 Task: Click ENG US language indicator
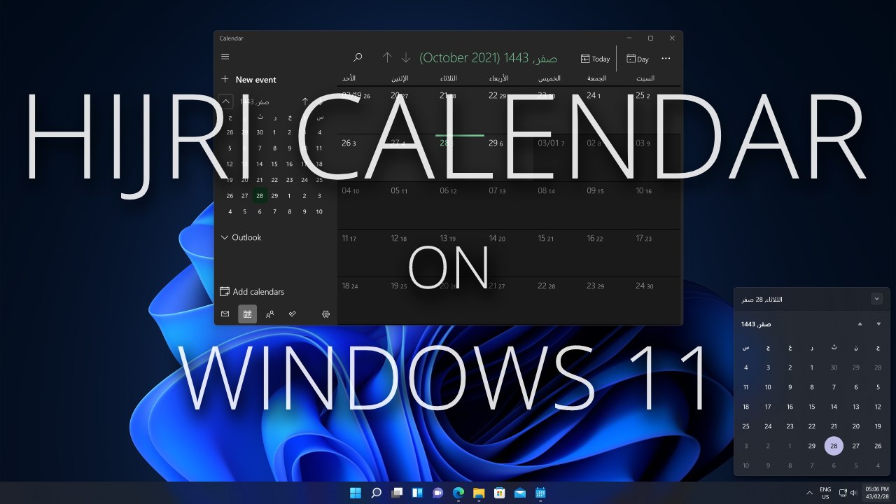825,493
